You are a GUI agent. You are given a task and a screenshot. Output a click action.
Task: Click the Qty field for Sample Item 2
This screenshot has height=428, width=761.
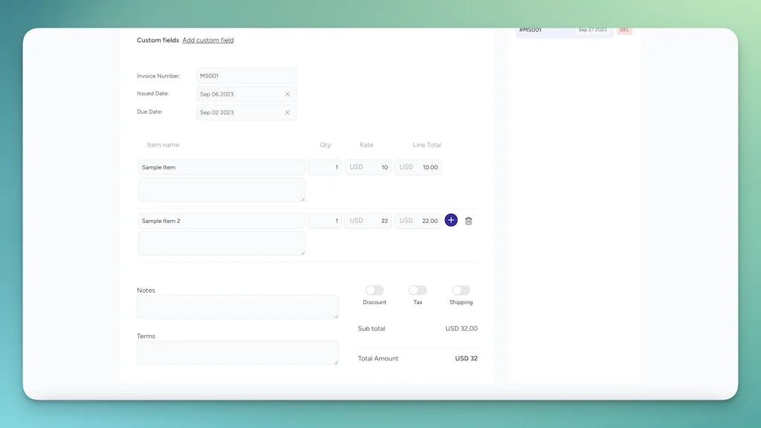click(325, 221)
